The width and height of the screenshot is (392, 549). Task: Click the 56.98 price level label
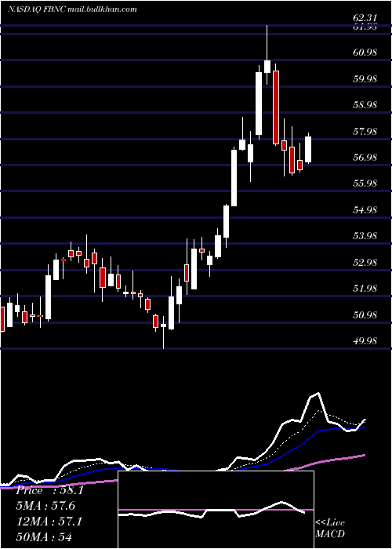(365, 157)
